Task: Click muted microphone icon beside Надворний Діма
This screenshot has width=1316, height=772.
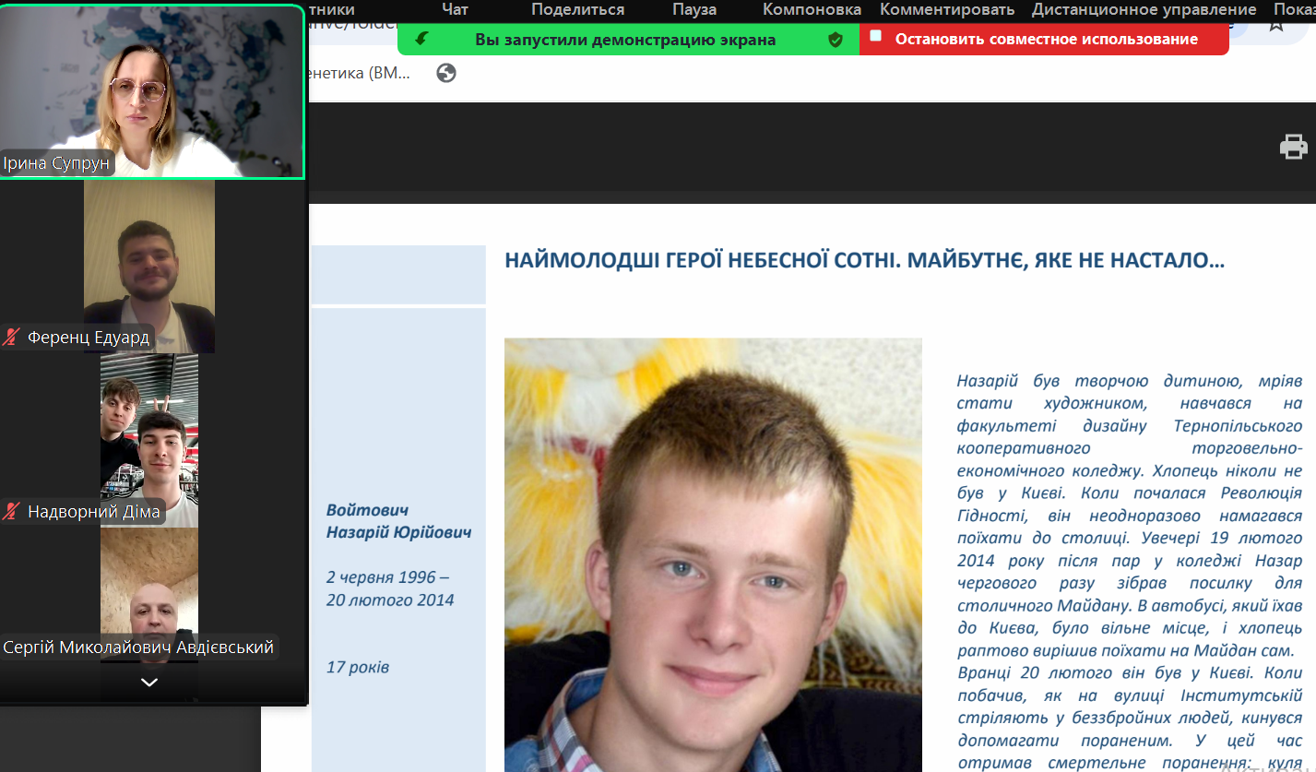Action: 12,511
